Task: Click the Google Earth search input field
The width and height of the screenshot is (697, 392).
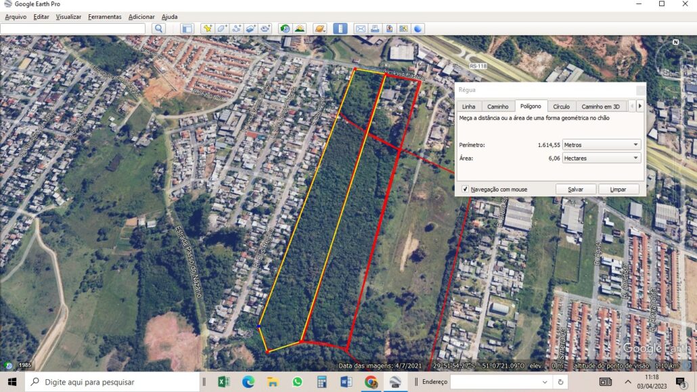Action: pos(73,29)
